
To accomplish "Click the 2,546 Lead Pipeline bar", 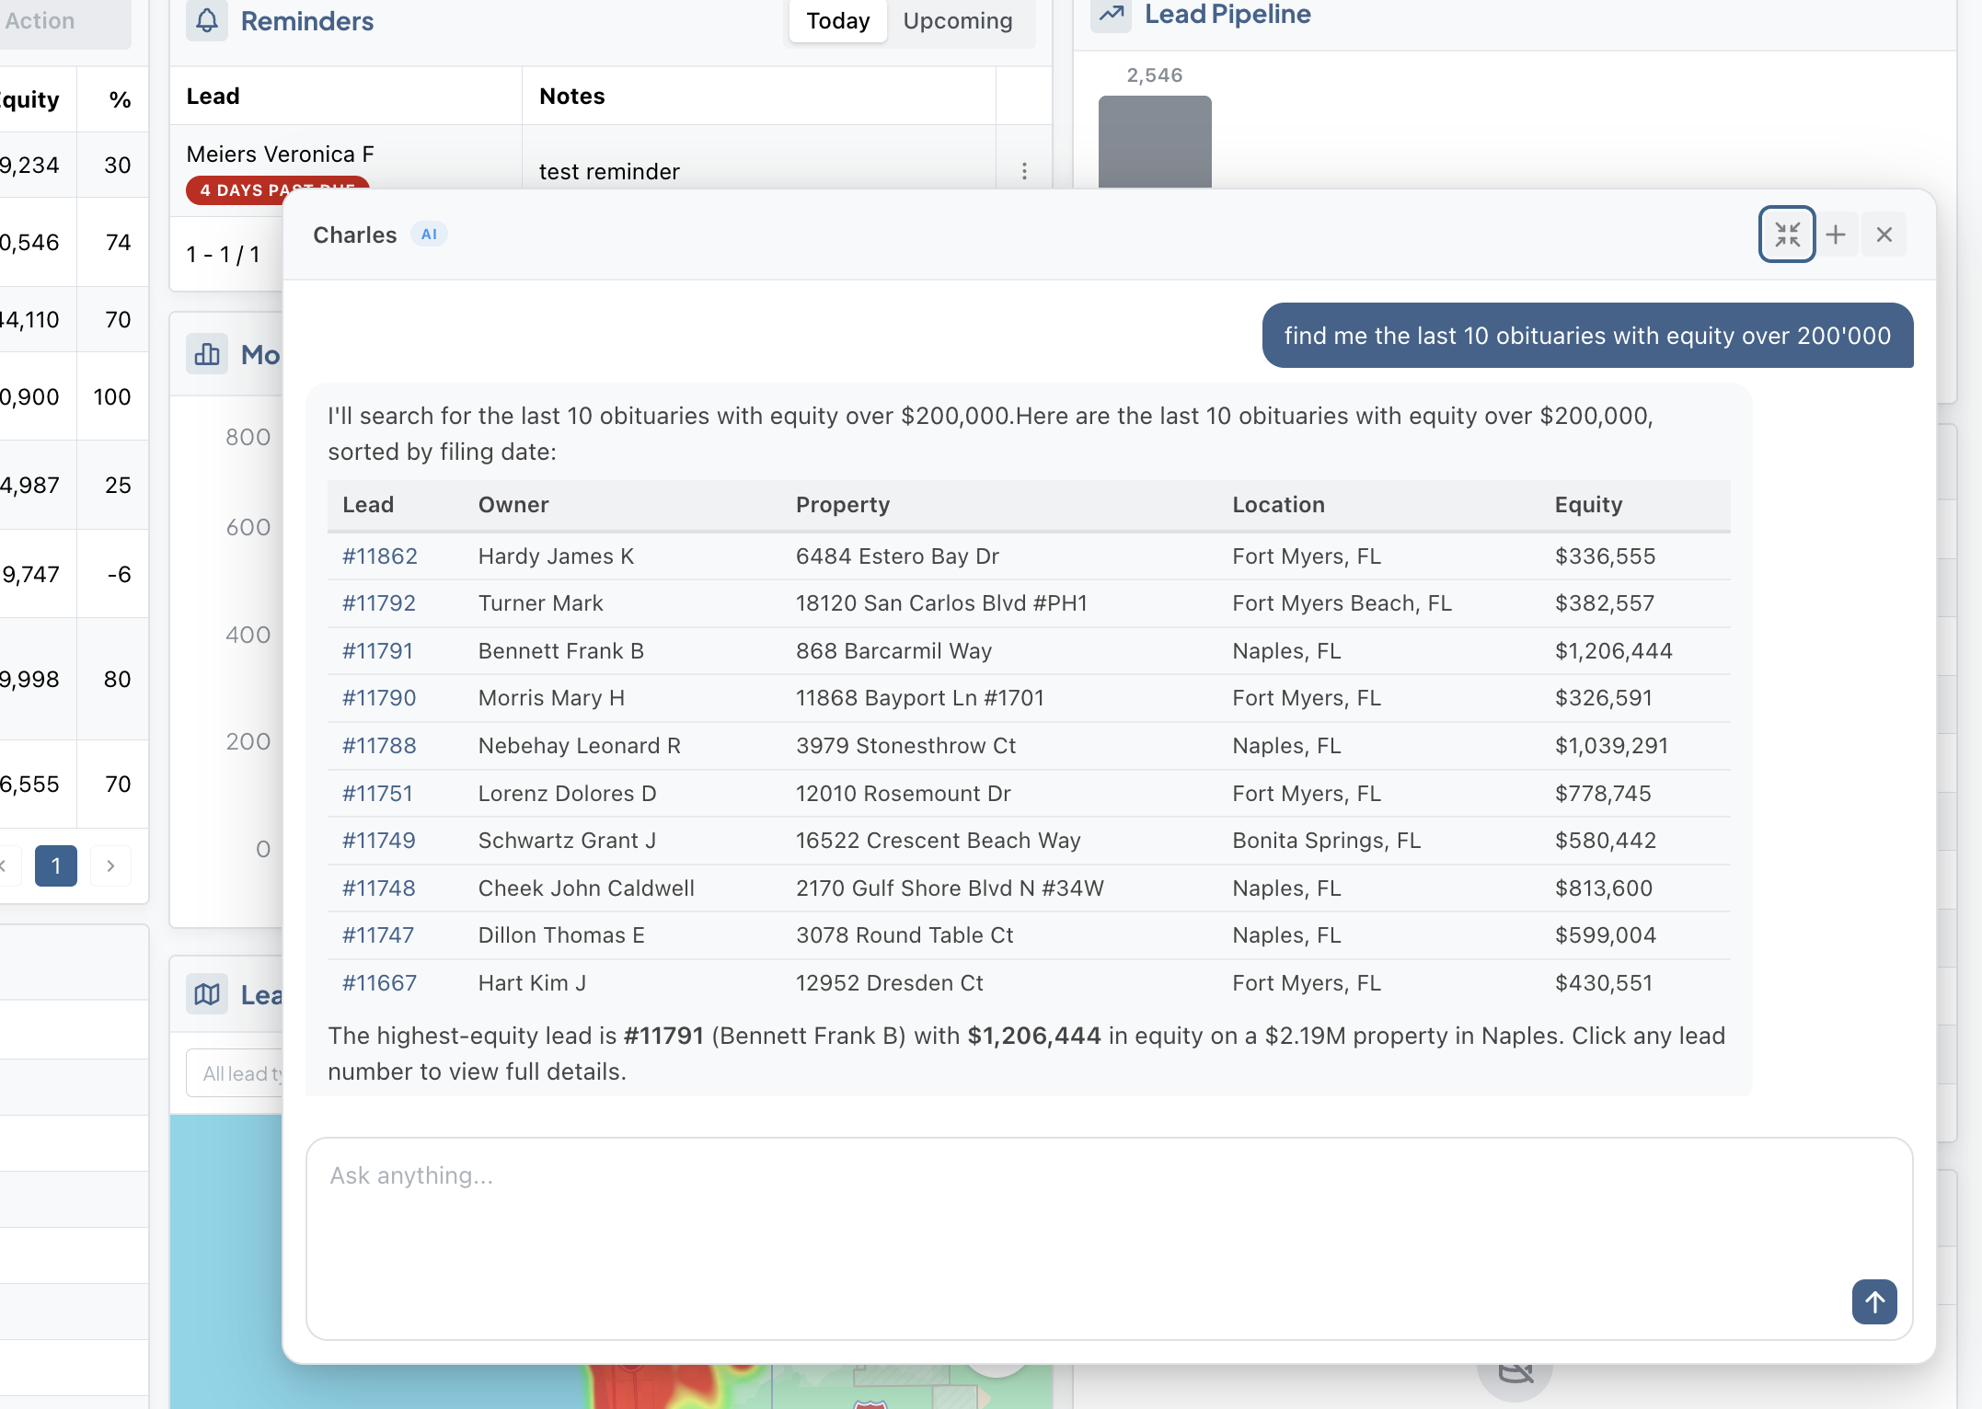I will (1154, 143).
